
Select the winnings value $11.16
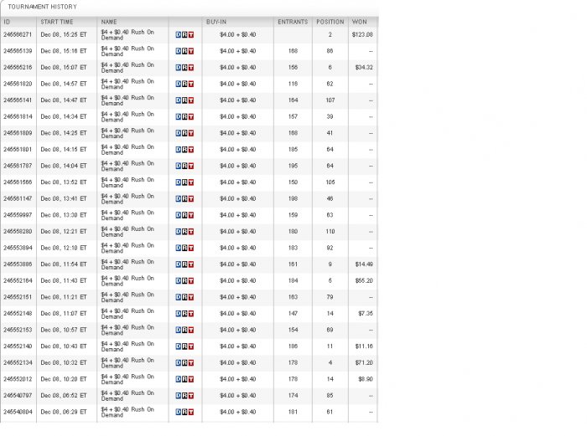[x=364, y=346]
